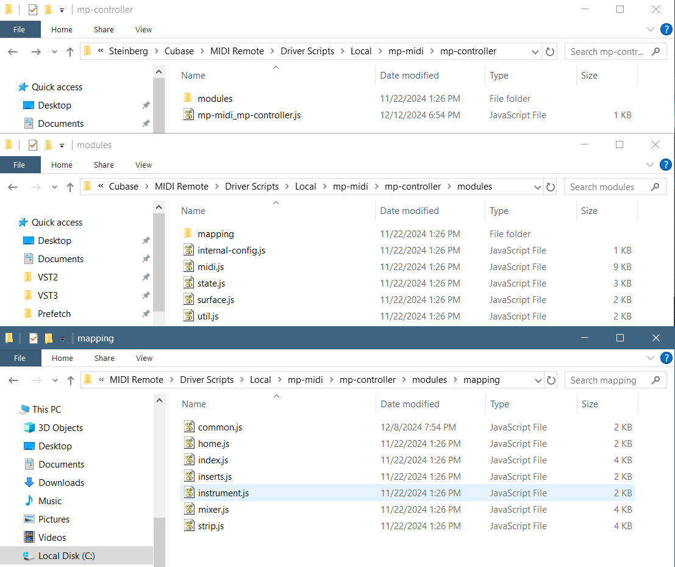Select common.js file icon
This screenshot has width=675, height=567.
tap(190, 427)
